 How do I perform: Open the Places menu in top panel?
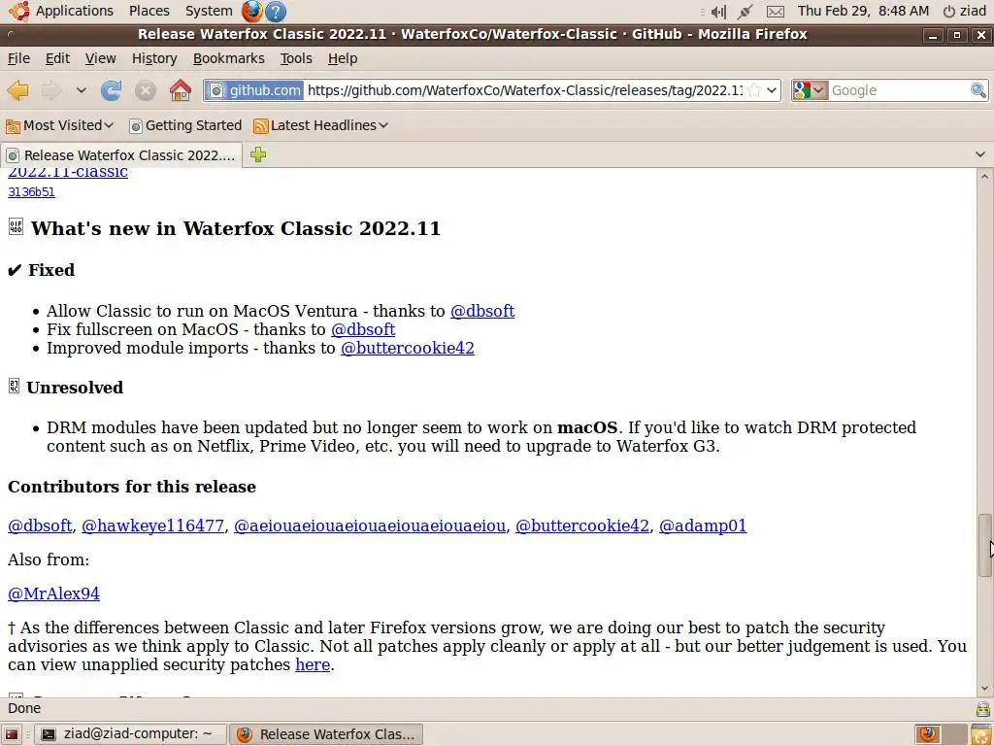pos(149,11)
